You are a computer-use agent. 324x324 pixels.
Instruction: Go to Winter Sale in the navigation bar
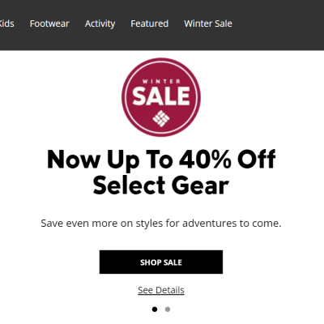(208, 23)
